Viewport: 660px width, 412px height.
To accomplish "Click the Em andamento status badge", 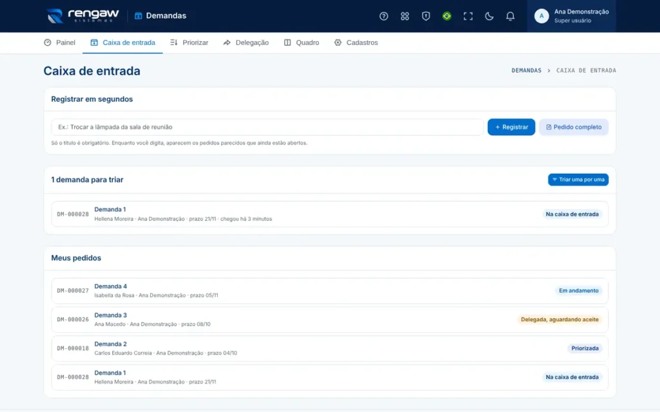I will click(x=578, y=290).
